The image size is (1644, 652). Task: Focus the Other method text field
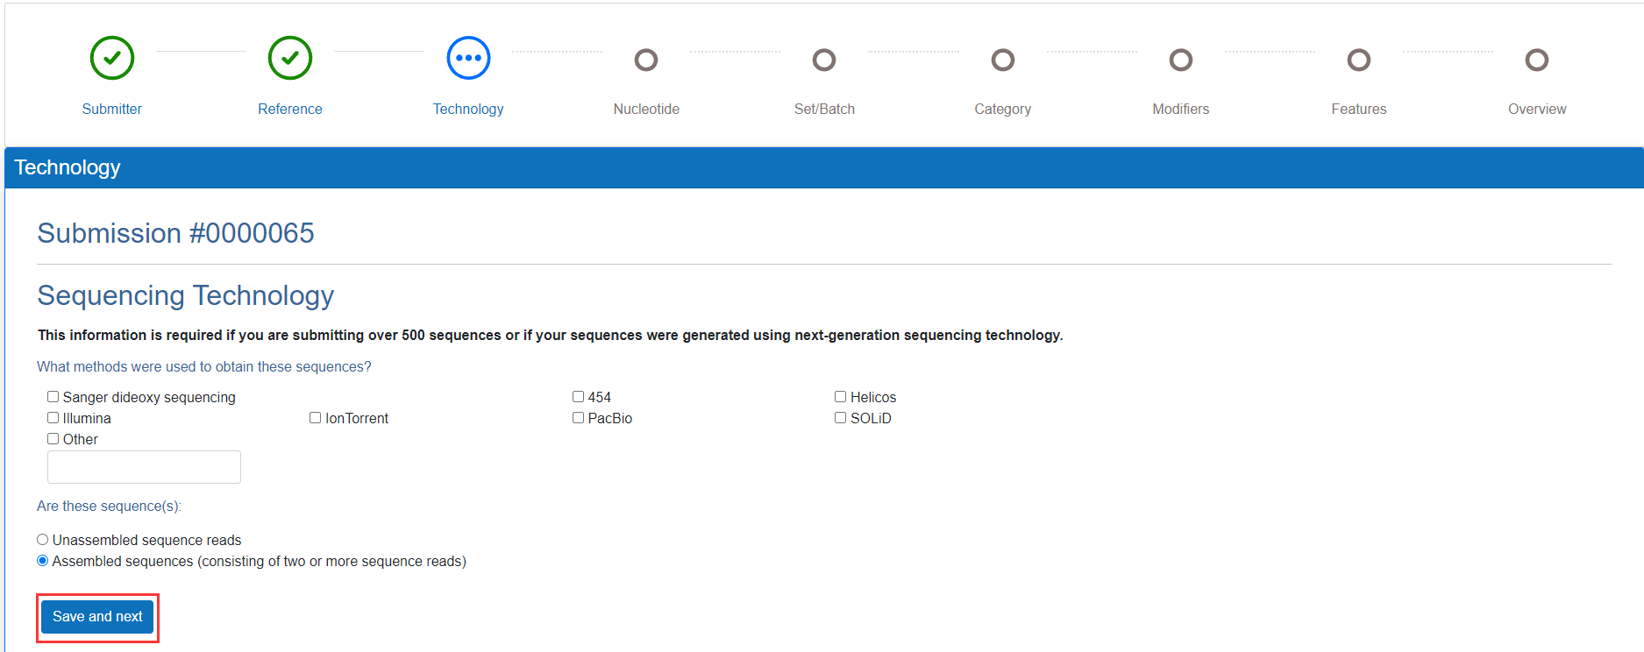144,467
